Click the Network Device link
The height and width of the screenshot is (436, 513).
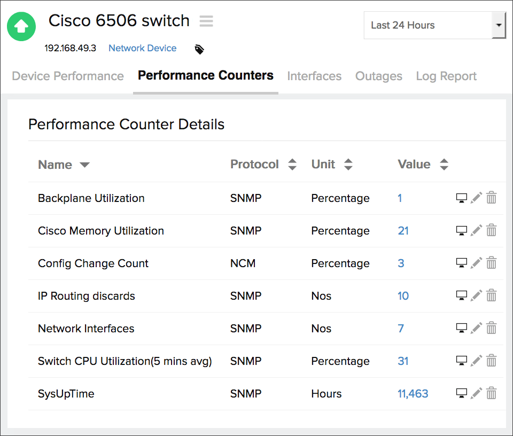coord(143,48)
